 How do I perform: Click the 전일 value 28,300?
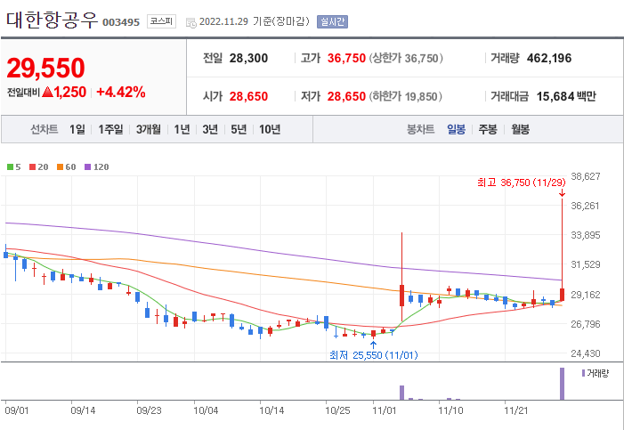pos(248,58)
